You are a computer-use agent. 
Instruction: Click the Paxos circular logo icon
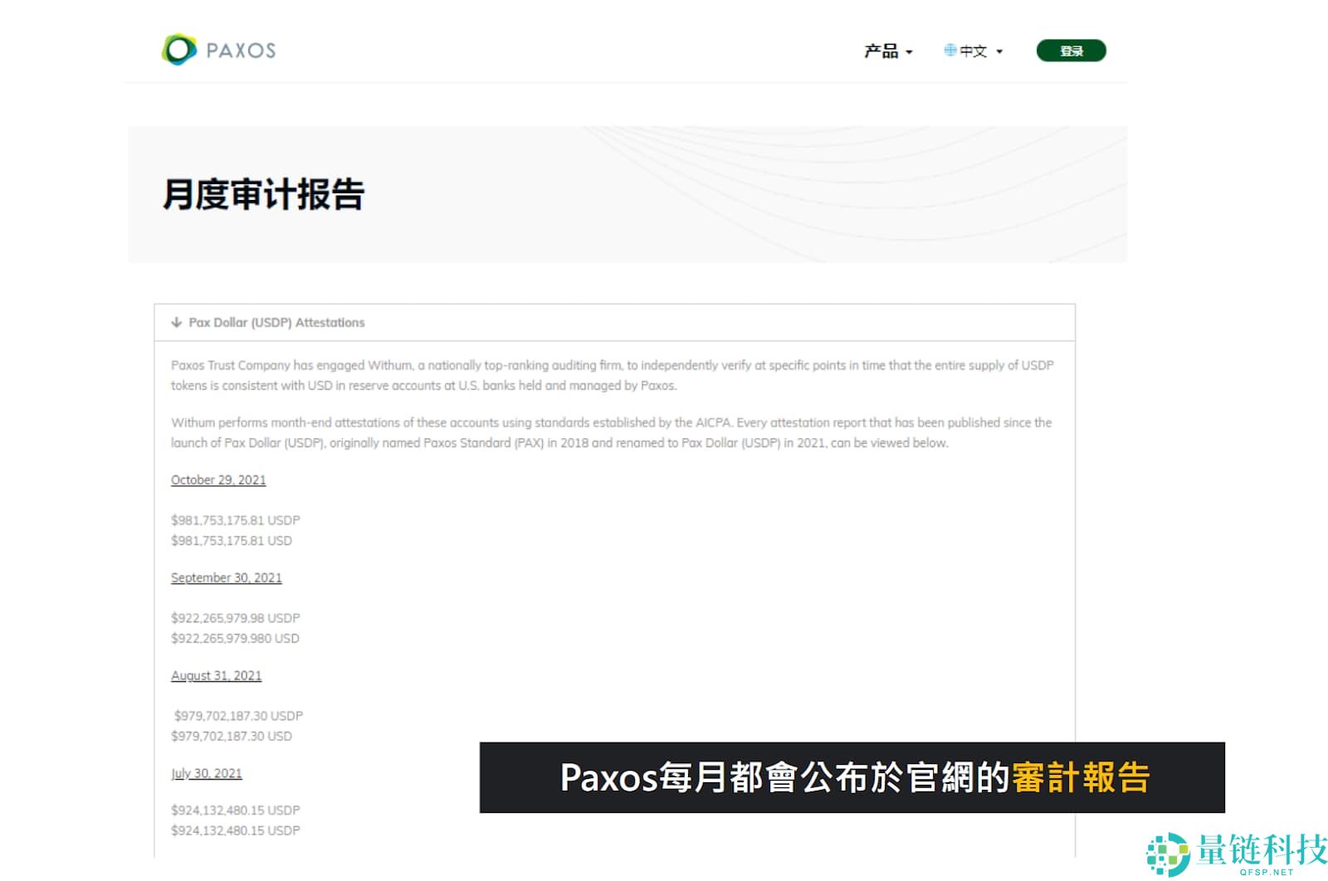[178, 50]
